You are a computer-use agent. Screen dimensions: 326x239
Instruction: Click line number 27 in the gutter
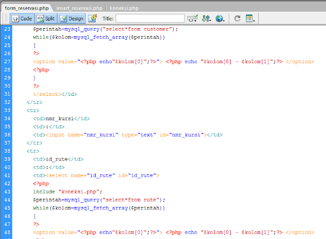tap(7, 62)
